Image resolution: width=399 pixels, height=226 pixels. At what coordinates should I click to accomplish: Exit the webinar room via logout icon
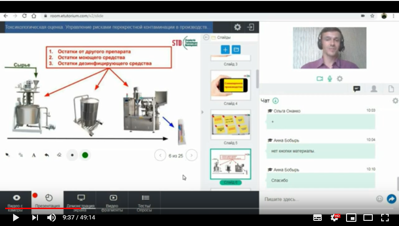(251, 27)
